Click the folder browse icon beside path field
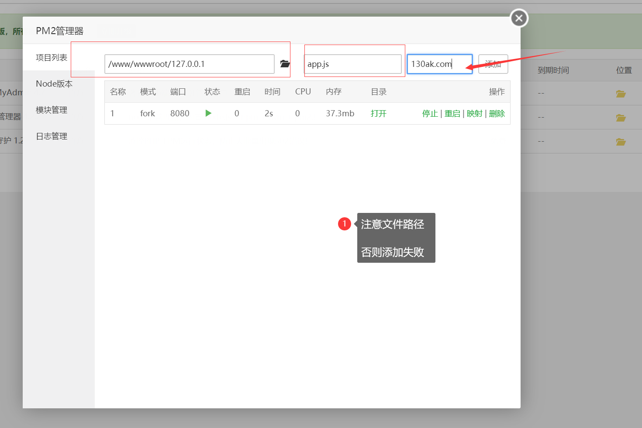642x428 pixels. [x=285, y=64]
